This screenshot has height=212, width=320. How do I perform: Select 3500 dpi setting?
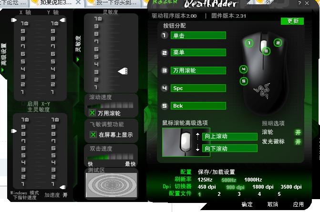click(x=291, y=187)
